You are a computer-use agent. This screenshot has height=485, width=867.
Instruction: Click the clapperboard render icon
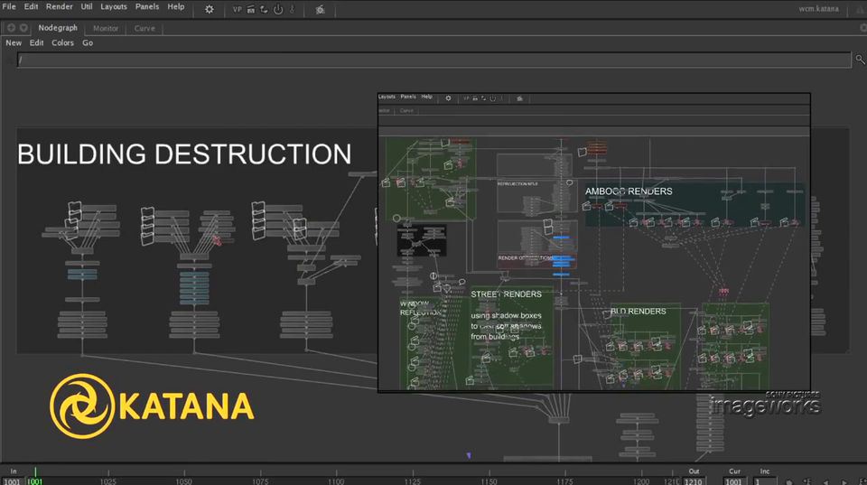[x=250, y=9]
